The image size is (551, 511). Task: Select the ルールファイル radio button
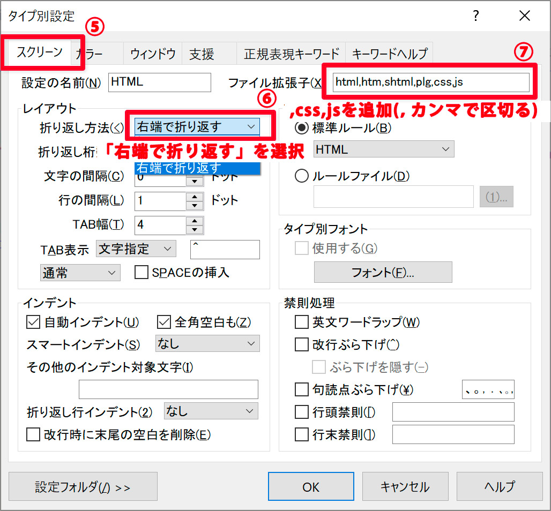(302, 176)
